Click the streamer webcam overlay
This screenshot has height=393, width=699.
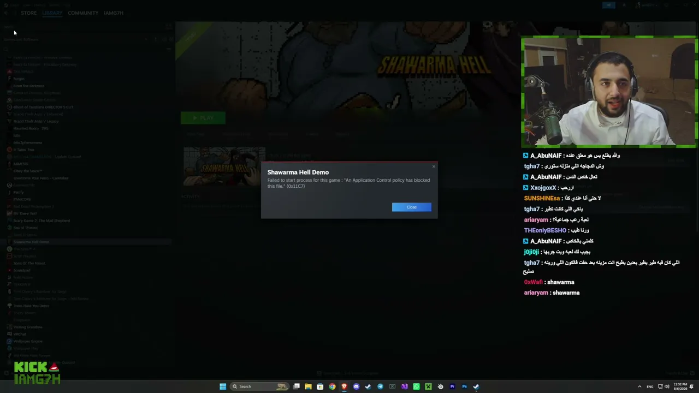tap(609, 92)
